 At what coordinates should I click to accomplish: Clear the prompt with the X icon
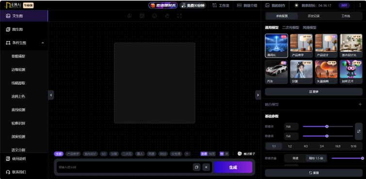206,167
